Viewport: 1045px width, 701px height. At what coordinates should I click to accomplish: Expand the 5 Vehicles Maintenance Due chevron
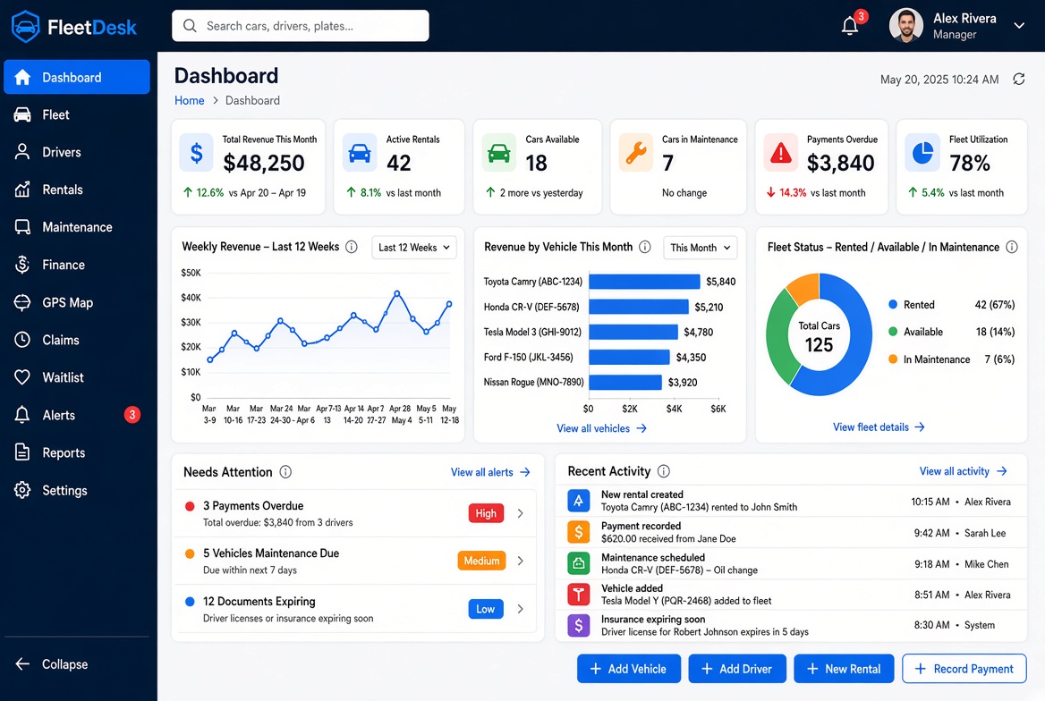[521, 561]
